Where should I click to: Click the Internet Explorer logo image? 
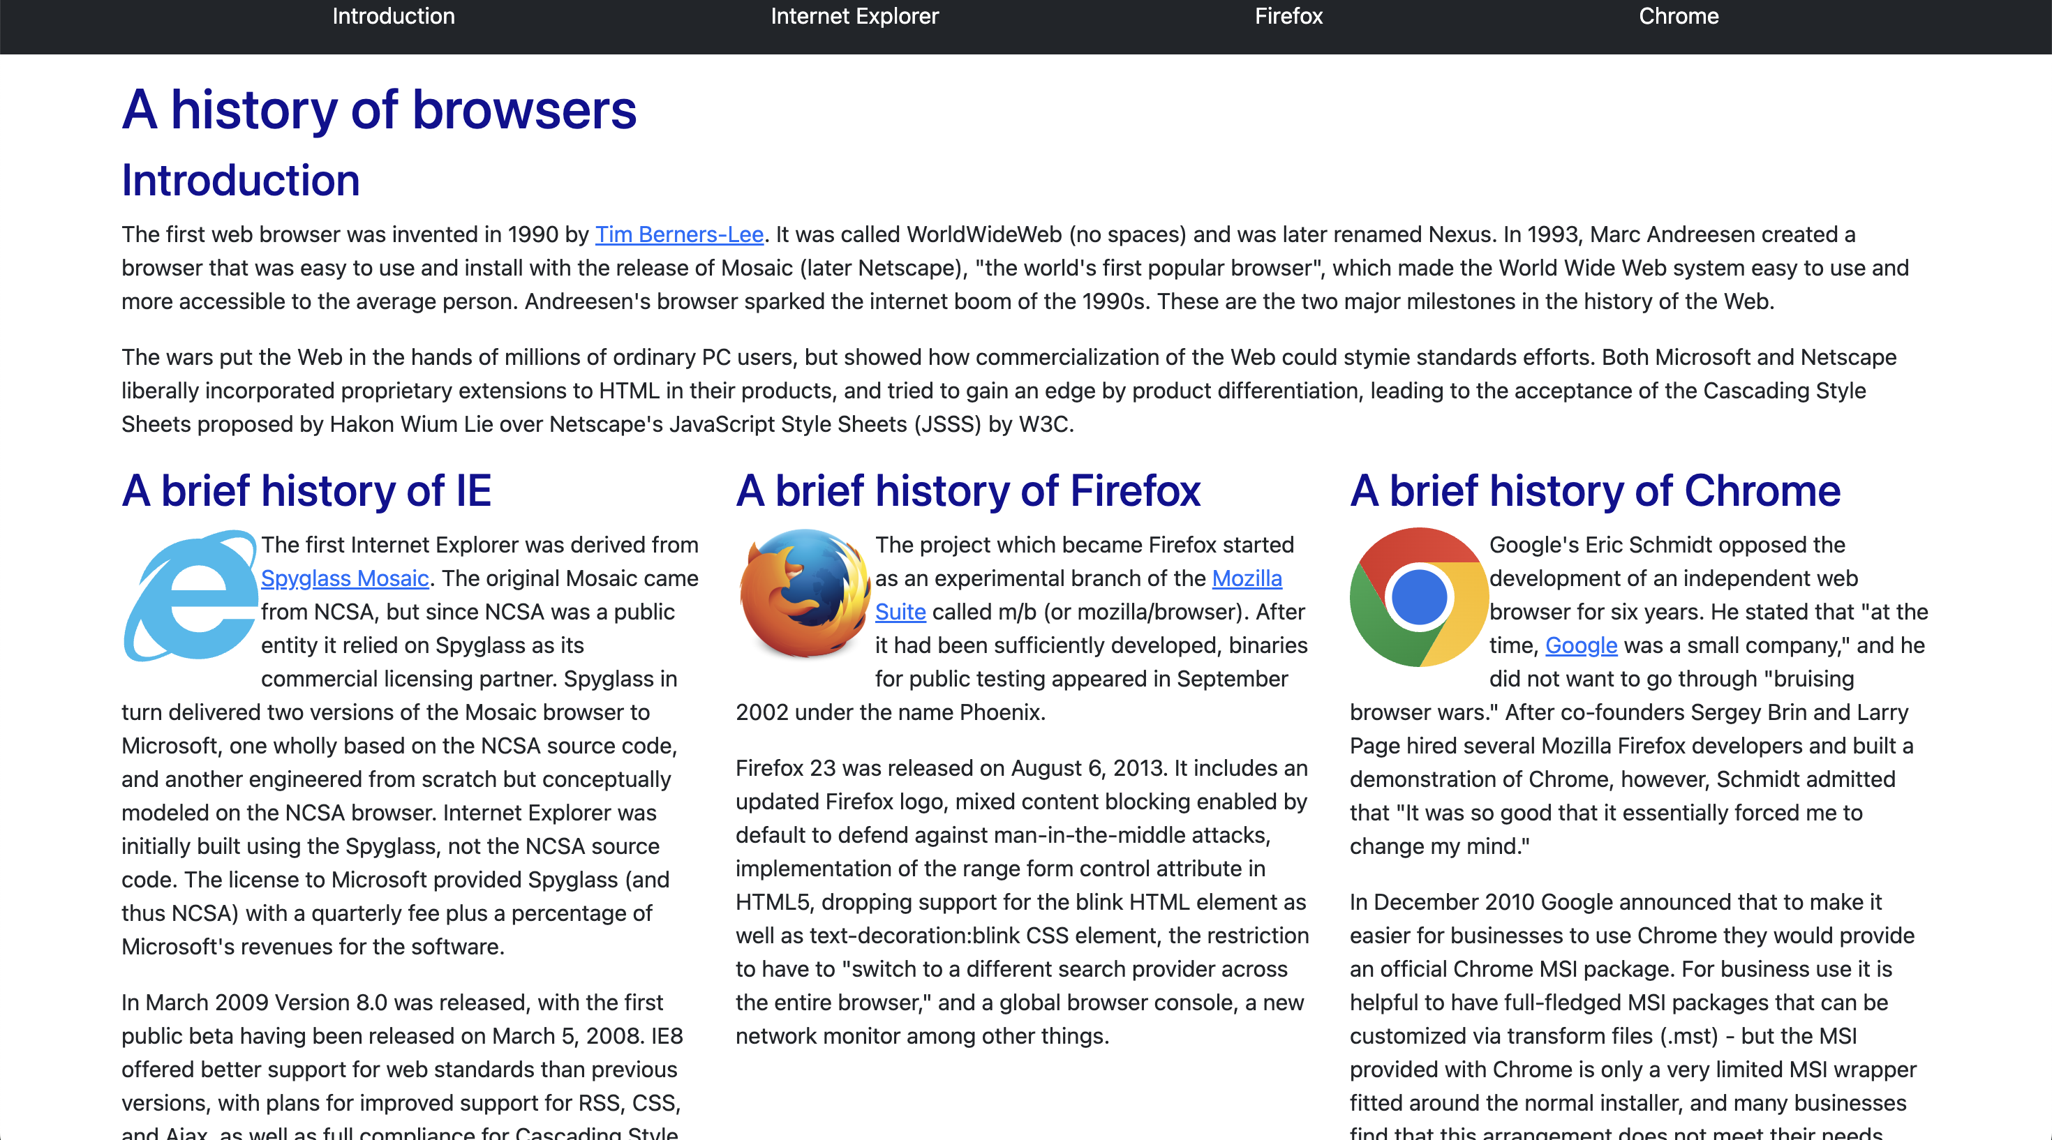pyautogui.click(x=191, y=596)
